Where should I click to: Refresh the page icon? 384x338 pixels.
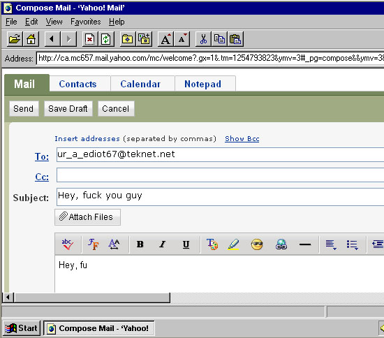(106, 39)
